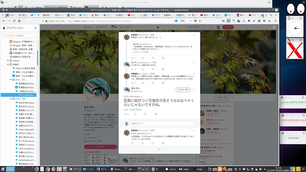Click the URL address field
This screenshot has height=172, width=306.
119,21
